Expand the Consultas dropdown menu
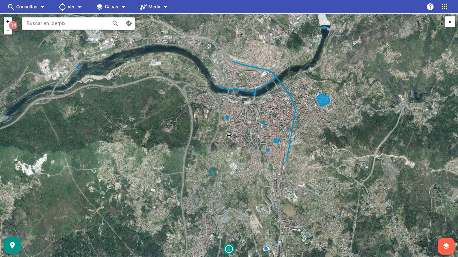This screenshot has height=257, width=458. [x=26, y=7]
